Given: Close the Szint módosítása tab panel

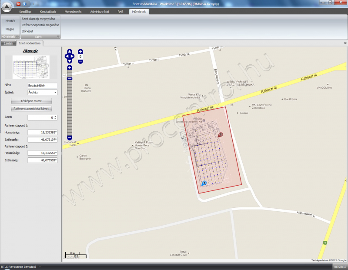Looking at the screenshot, I should 345,43.
